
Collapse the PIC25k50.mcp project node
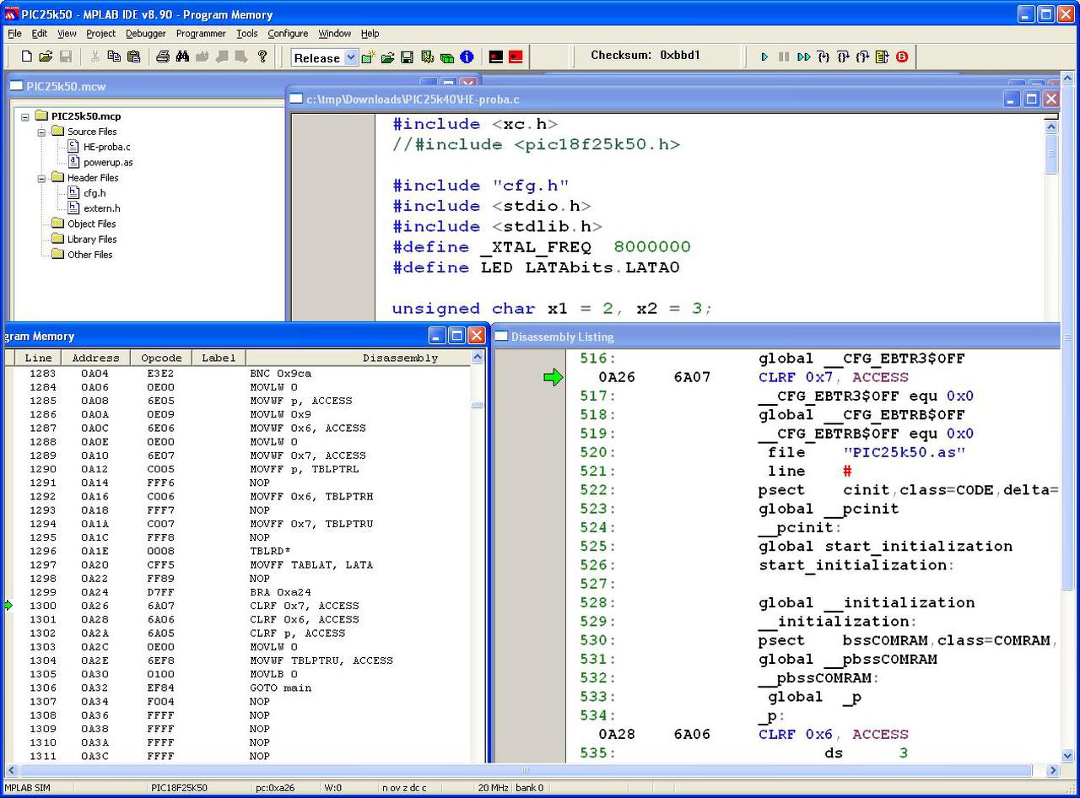click(x=25, y=116)
